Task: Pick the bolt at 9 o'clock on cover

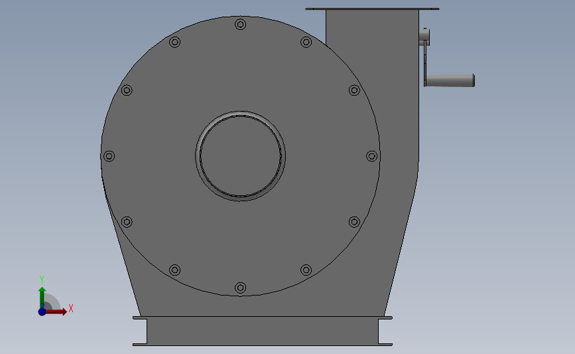Action: coord(109,156)
